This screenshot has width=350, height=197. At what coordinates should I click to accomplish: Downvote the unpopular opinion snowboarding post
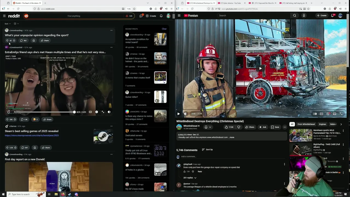pyautogui.click(x=14, y=40)
